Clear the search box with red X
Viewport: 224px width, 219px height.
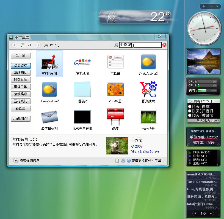[x=164, y=45]
